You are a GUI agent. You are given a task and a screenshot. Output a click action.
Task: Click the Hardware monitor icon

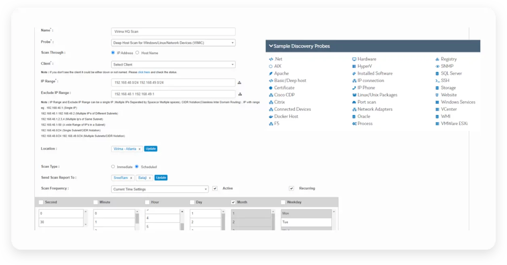354,59
